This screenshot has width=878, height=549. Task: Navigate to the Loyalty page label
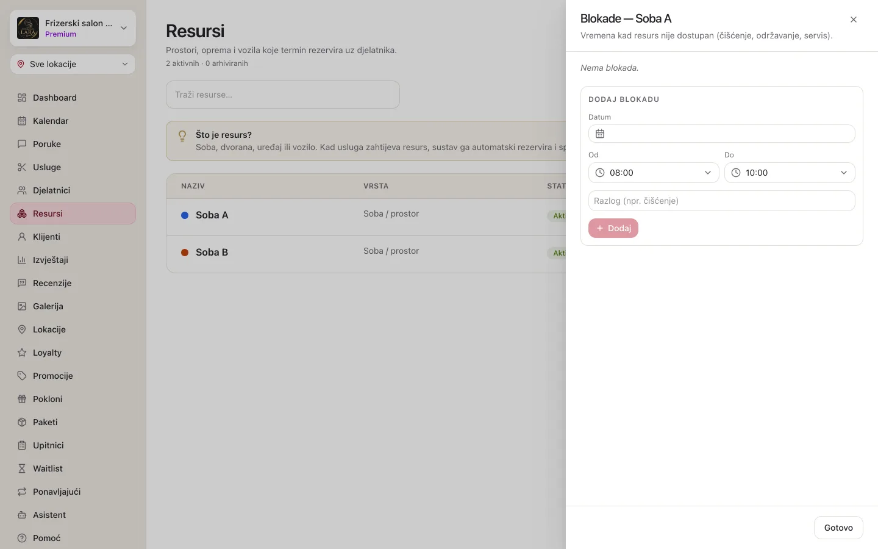[x=47, y=353]
